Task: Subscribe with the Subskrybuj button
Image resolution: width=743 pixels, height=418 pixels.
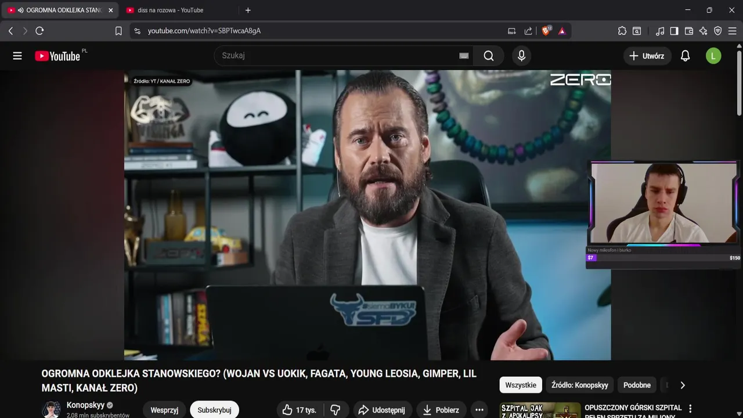Action: (214, 410)
